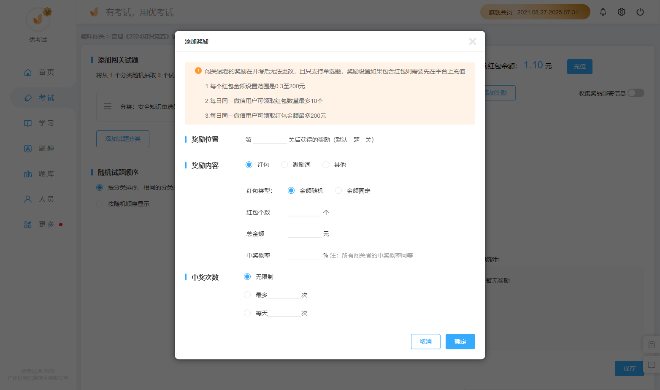
Task: Select 最多 times limit option
Action: coord(247,295)
